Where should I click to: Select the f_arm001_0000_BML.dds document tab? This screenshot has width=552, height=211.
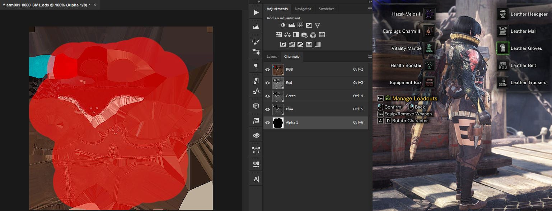(x=50, y=5)
